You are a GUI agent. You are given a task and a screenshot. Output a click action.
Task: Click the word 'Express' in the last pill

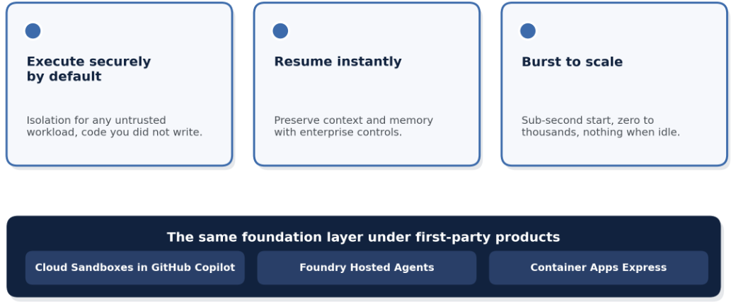coord(647,268)
